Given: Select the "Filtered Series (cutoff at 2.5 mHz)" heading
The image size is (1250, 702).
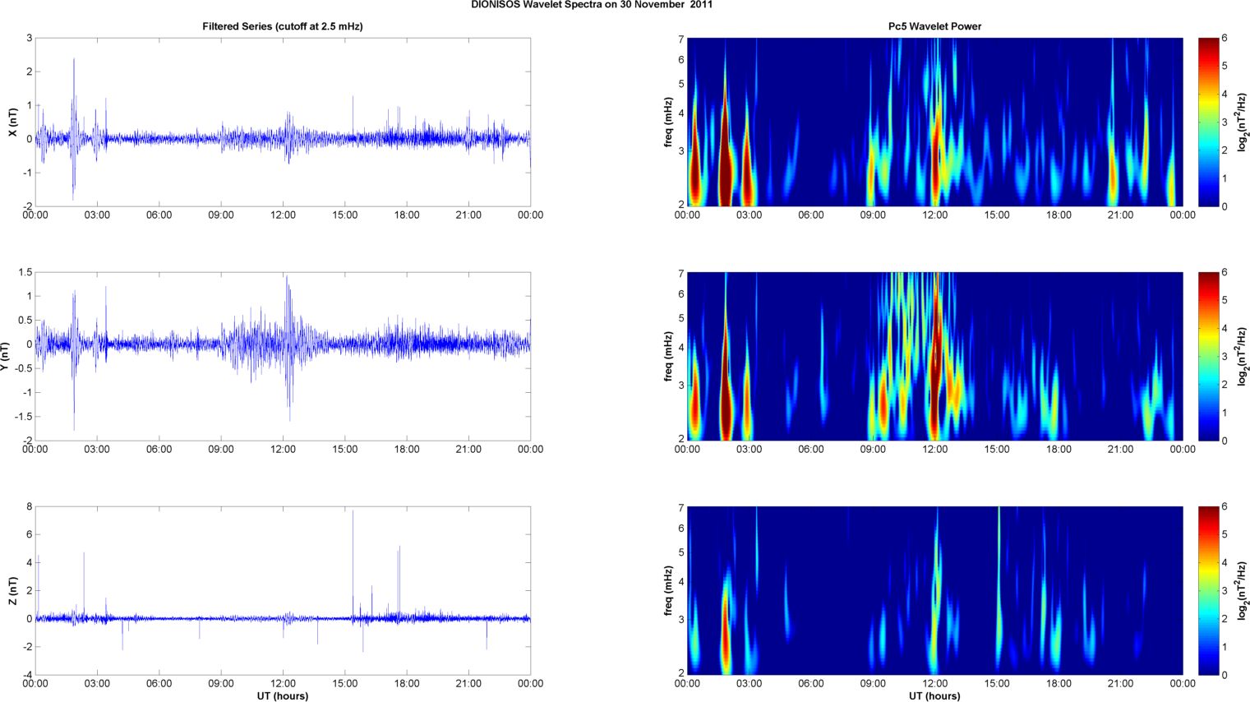Looking at the screenshot, I should (x=283, y=26).
